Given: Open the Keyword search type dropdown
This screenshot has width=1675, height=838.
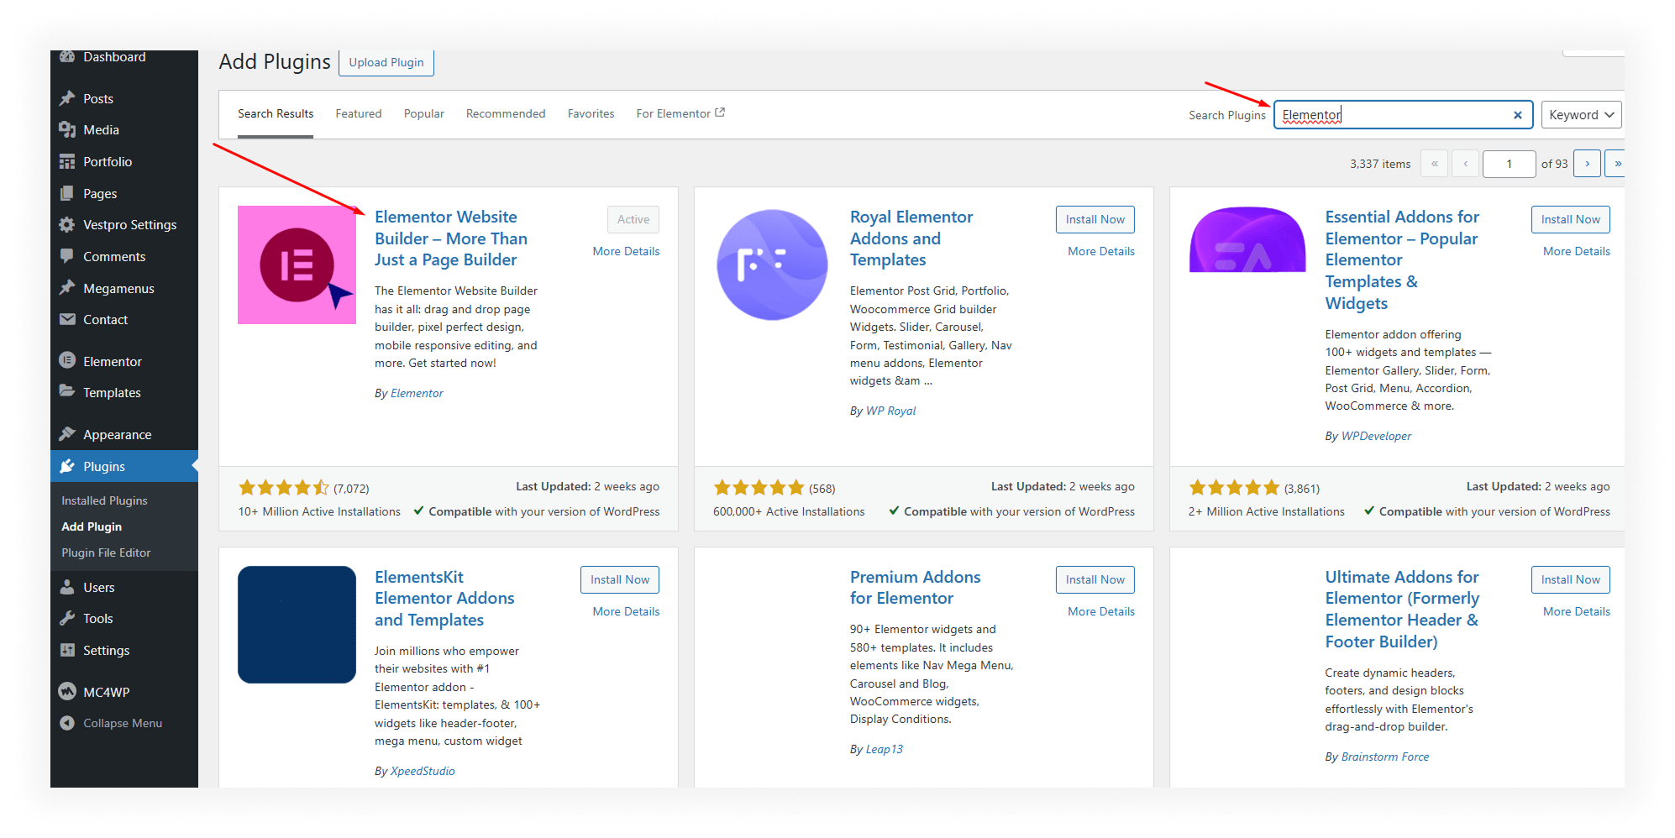Looking at the screenshot, I should tap(1581, 115).
